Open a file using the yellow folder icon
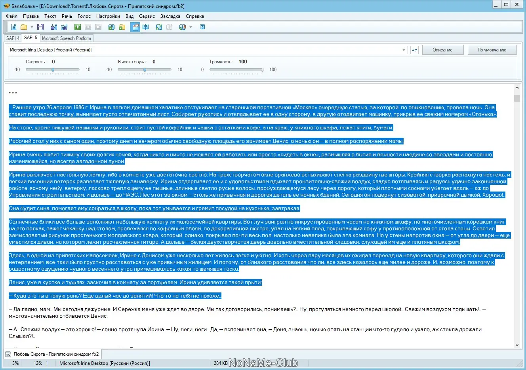This screenshot has width=526, height=370. click(24, 27)
